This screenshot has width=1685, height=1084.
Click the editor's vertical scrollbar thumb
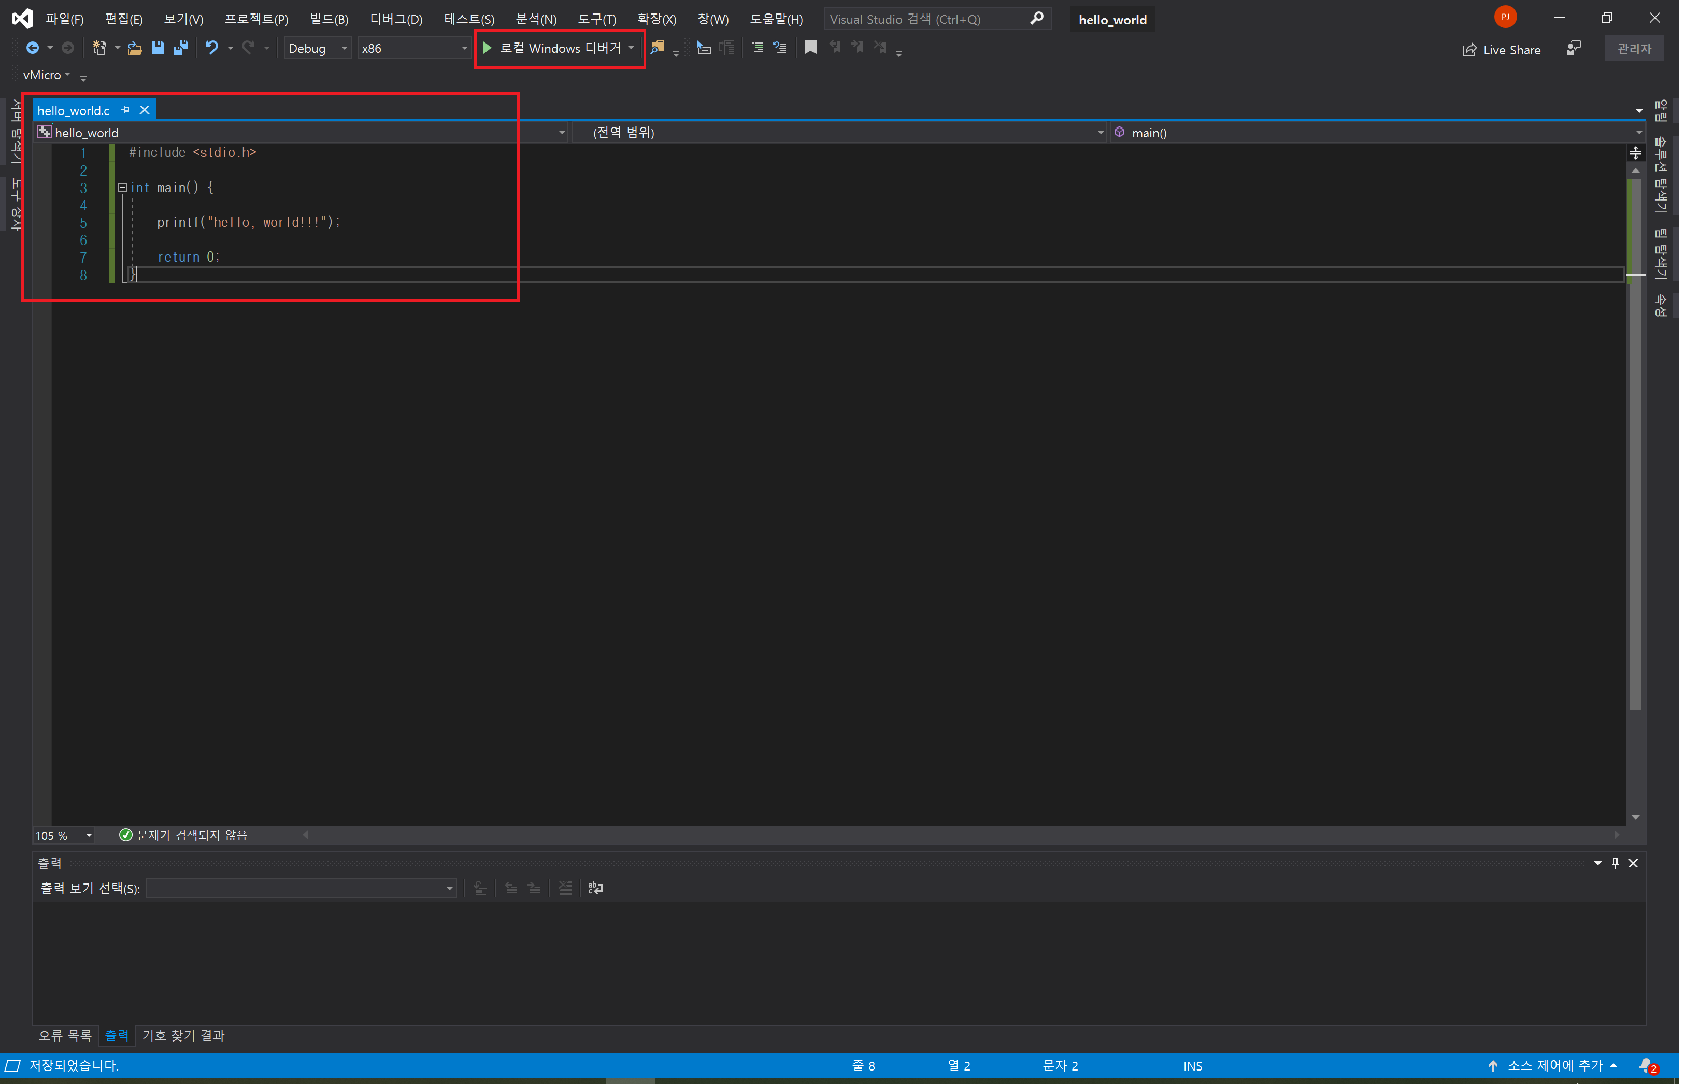(1635, 444)
